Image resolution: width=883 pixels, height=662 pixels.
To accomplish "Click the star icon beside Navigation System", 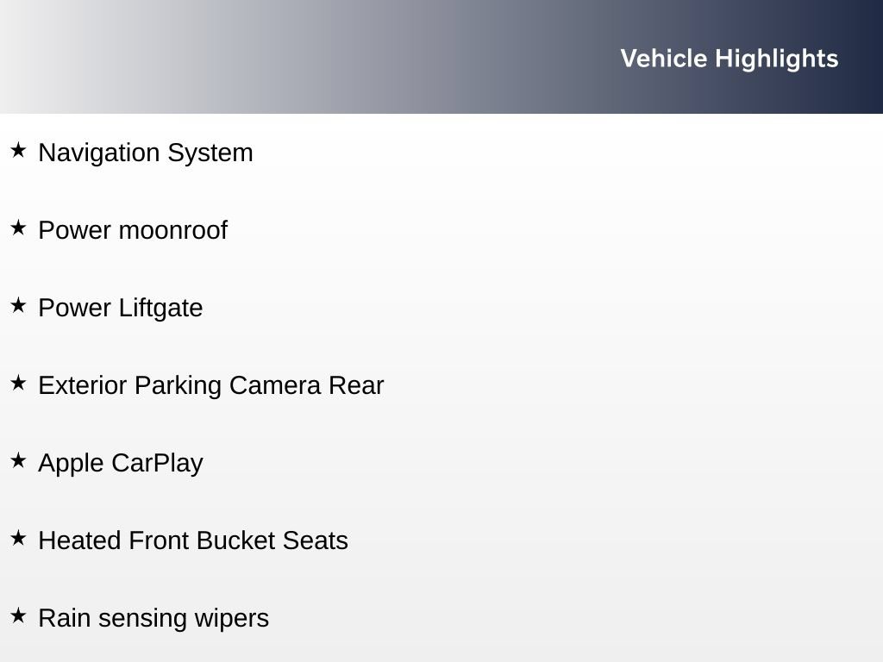I will pyautogui.click(x=18, y=150).
